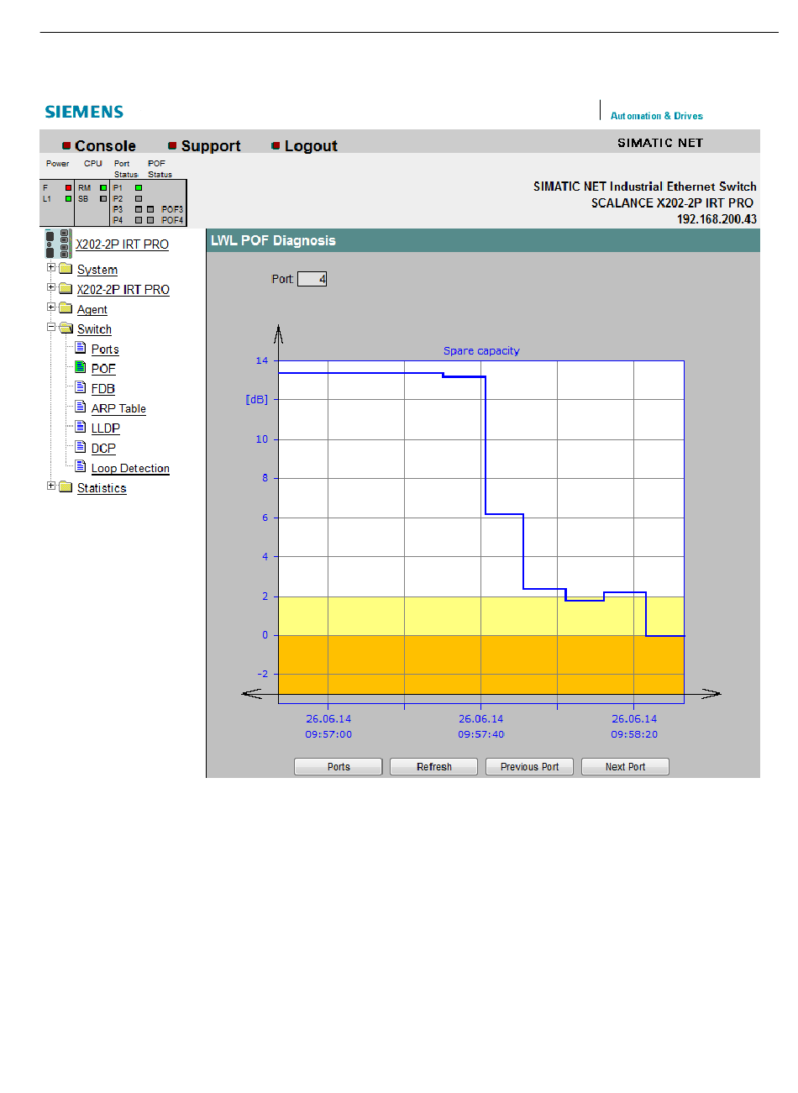Screen dimensions: 798x1093
Task: Expand the X202-2P IRT PRO folder node
Action: pos(51,287)
